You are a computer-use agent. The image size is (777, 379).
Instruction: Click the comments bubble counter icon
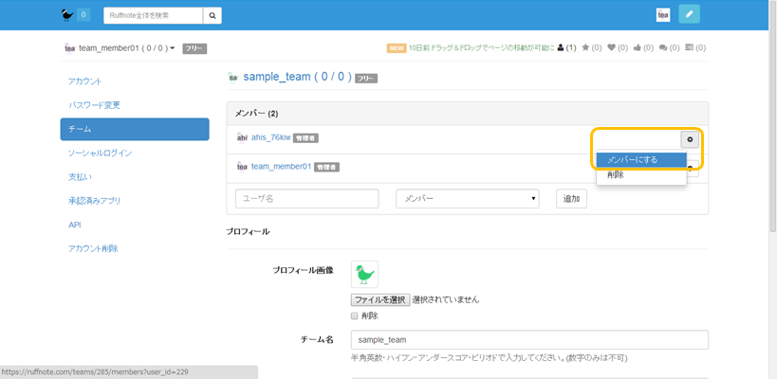tap(662, 47)
